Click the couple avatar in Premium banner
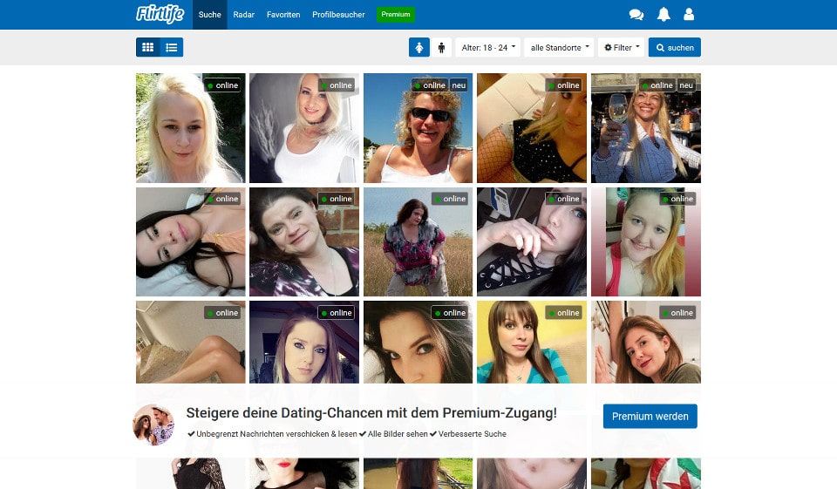Screen dimensions: 837x489 click(153, 424)
